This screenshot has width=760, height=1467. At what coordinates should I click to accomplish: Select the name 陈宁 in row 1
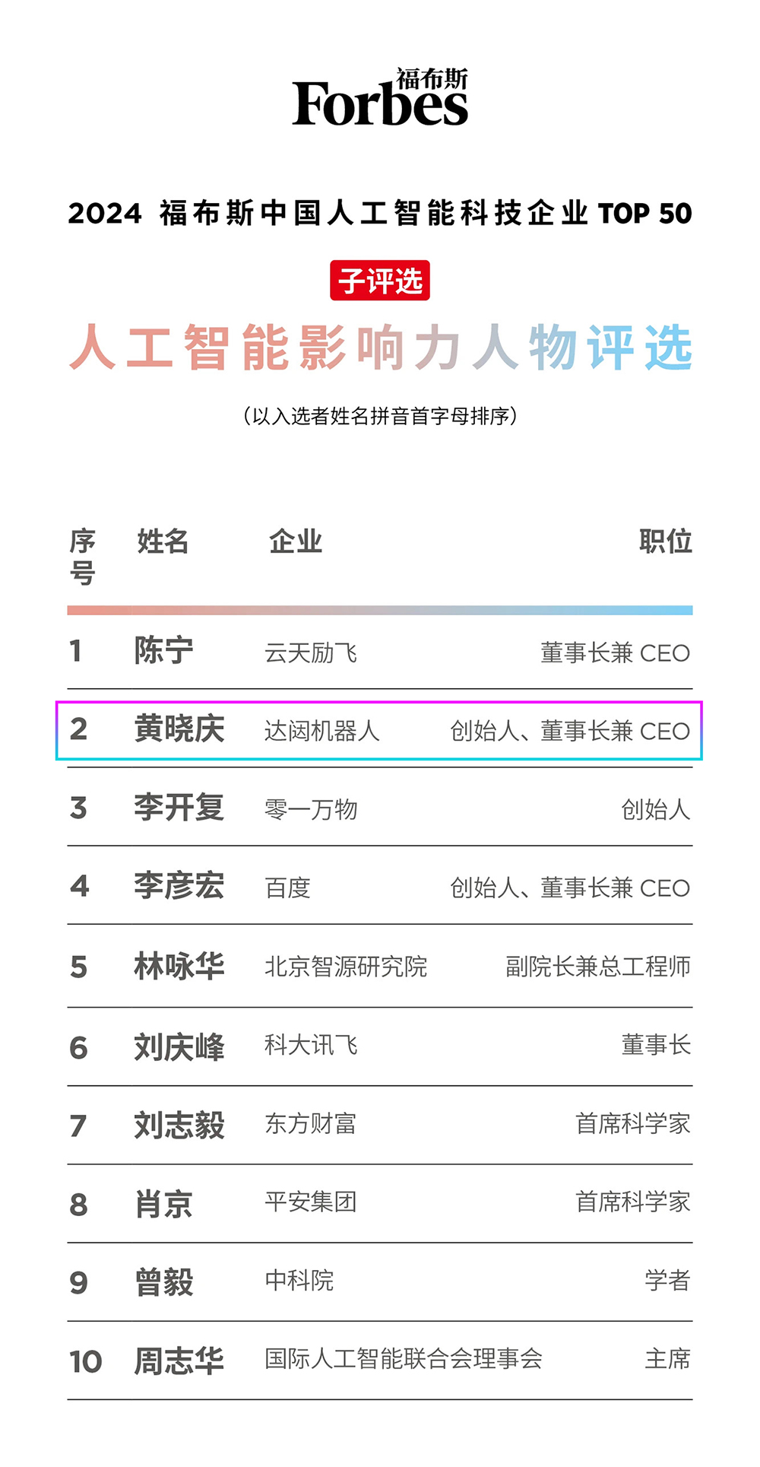(163, 651)
